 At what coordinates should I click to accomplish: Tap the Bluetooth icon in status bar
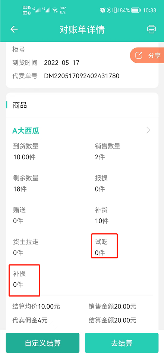point(109,10)
